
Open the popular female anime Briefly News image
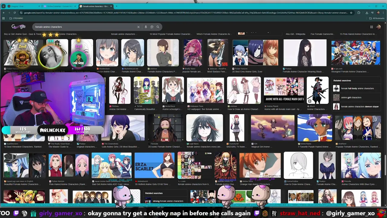click(x=193, y=53)
